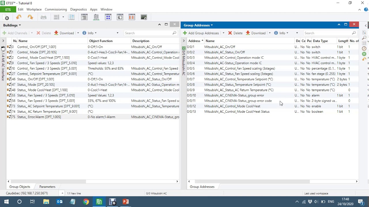Open the ETS menu tab
This screenshot has height=207, width=369.
tap(8, 9)
